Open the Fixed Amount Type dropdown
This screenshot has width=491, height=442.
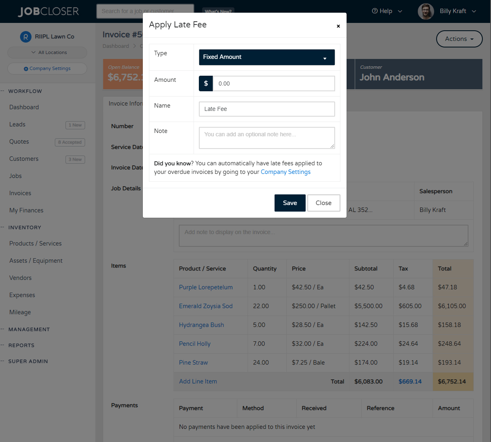[x=266, y=57]
